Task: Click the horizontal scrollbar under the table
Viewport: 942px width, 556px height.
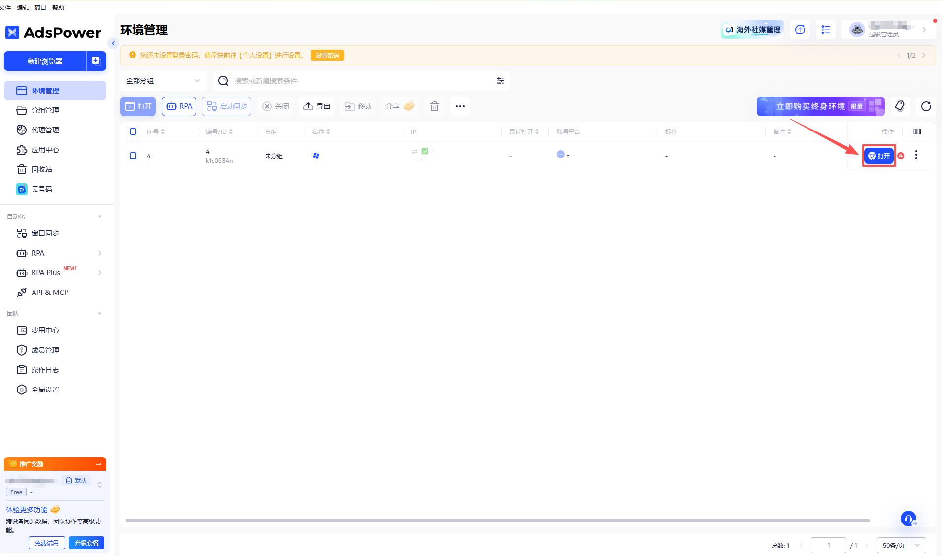Action: [x=497, y=520]
